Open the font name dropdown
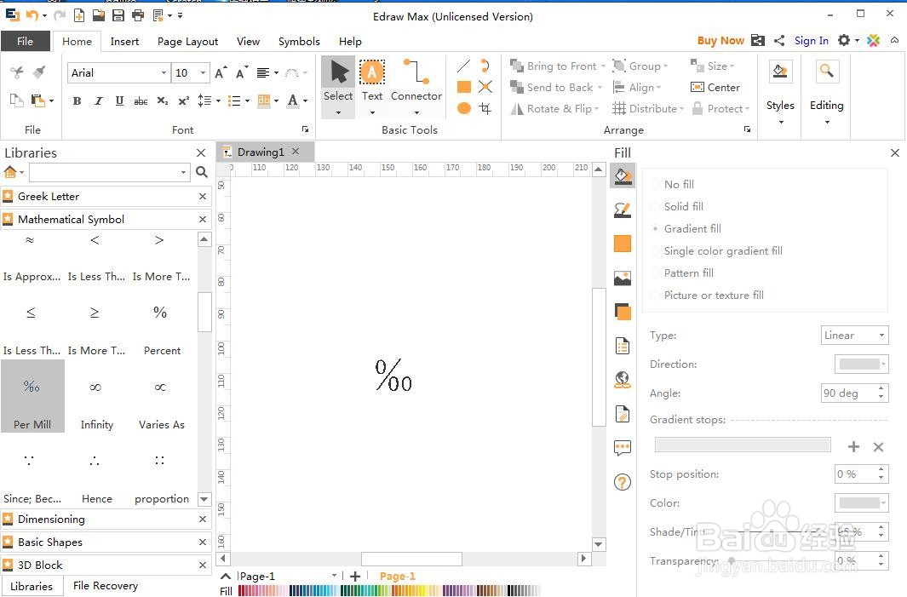This screenshot has height=597, width=907. 164,73
